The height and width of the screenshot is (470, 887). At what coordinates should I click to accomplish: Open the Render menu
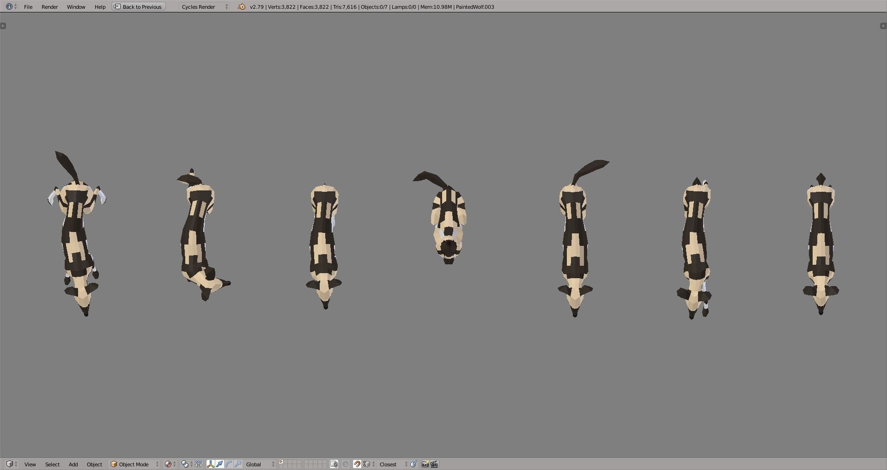click(49, 7)
